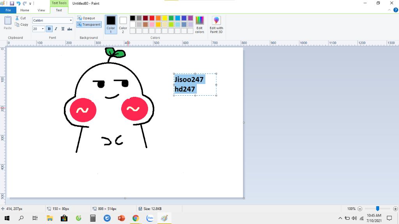Pick the brown color swatch

pos(145,24)
